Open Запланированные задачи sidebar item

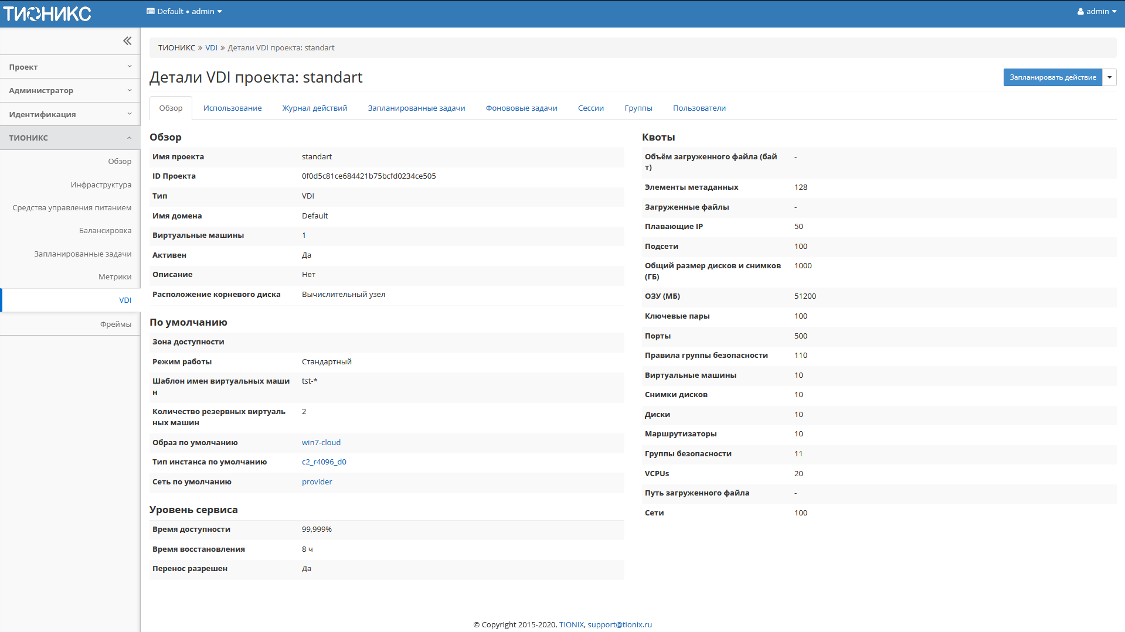[x=83, y=254]
